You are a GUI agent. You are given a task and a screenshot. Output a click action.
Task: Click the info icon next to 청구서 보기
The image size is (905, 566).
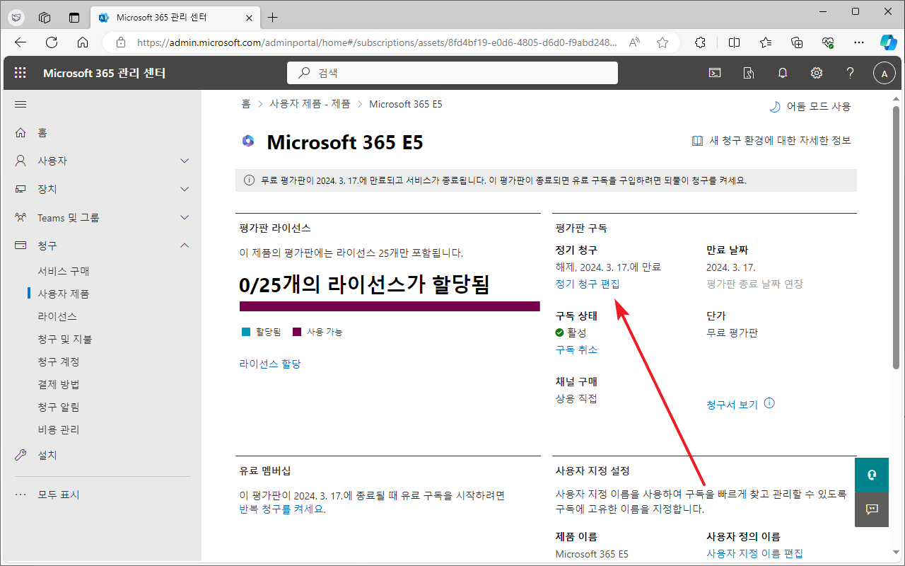pos(770,403)
